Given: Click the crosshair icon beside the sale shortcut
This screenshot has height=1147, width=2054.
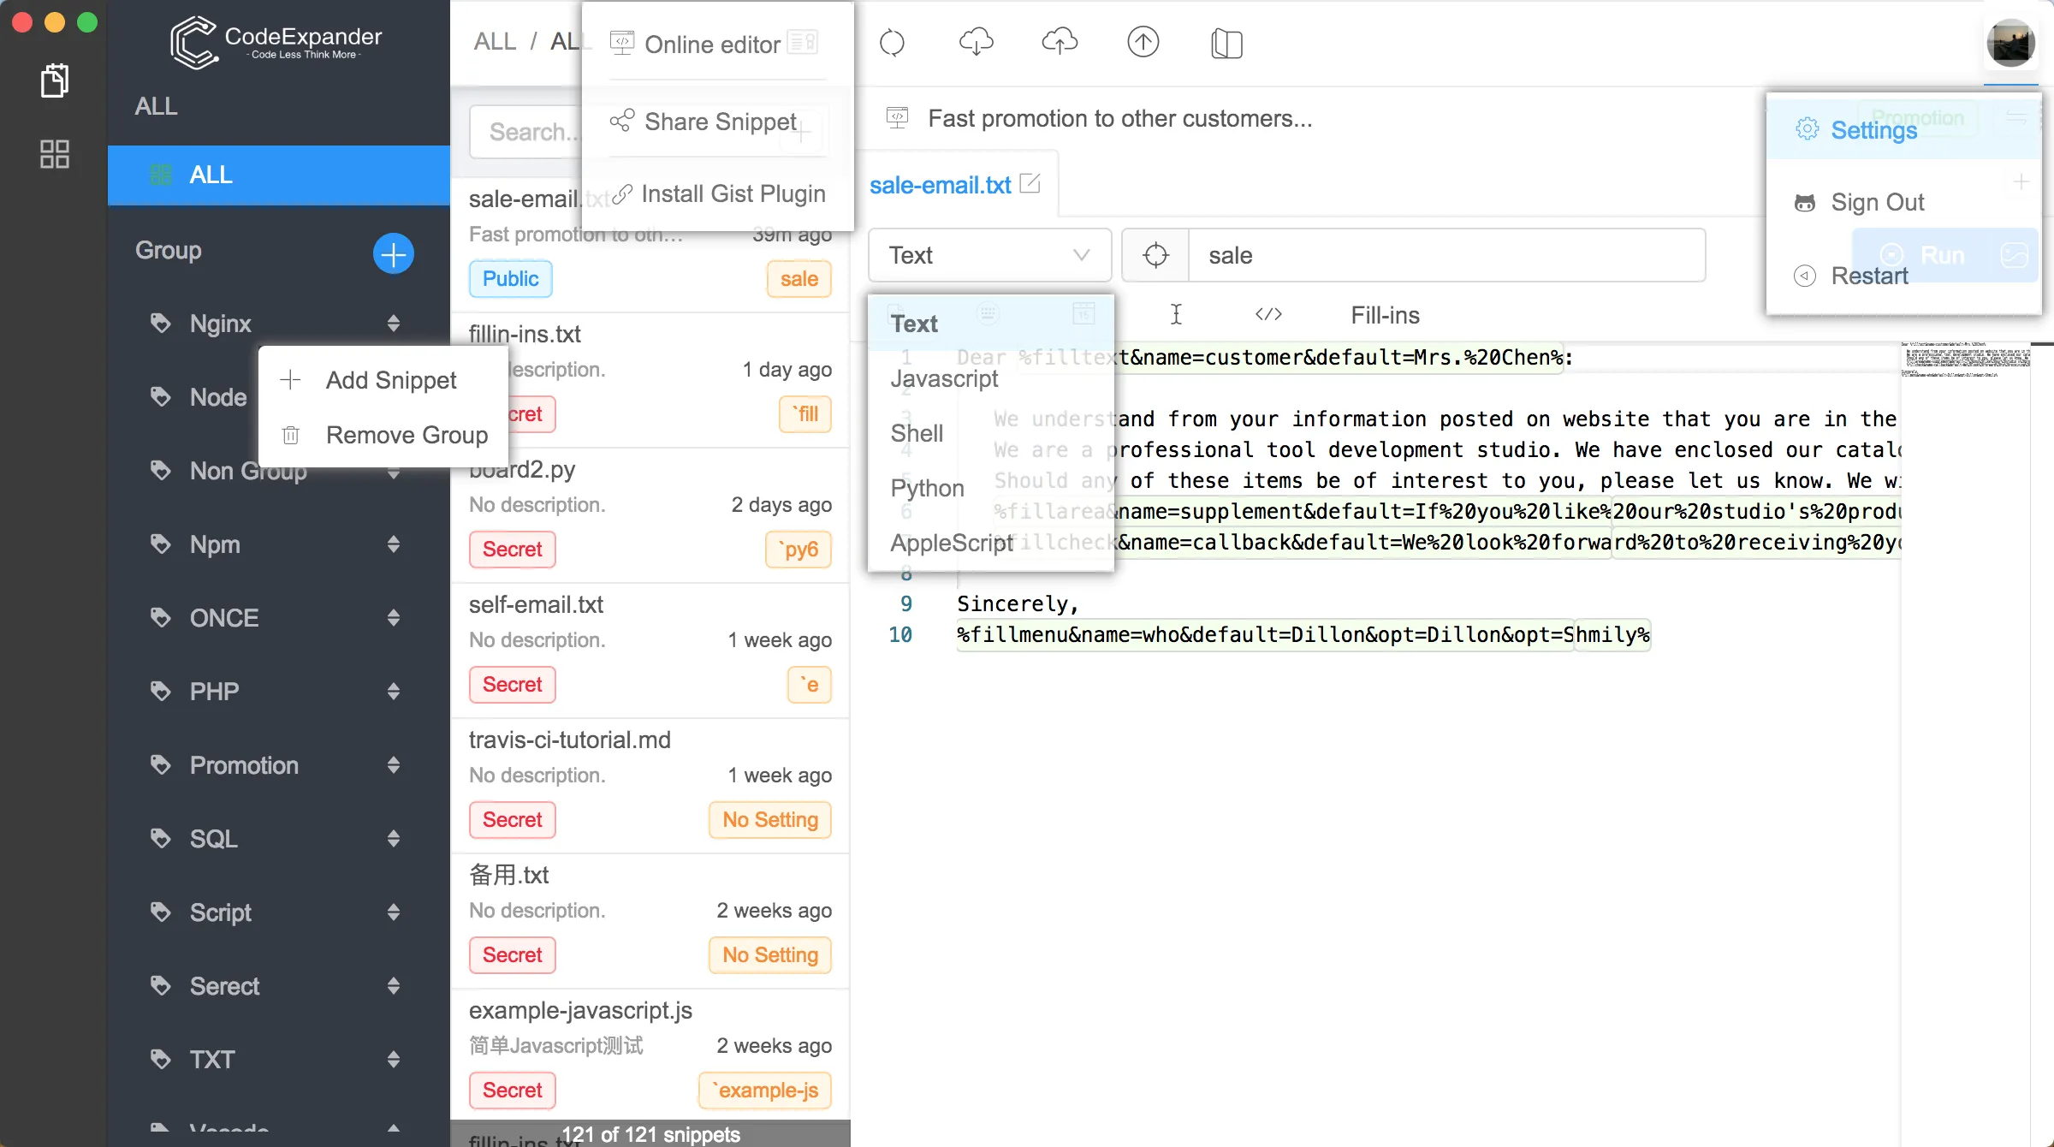Looking at the screenshot, I should click(x=1155, y=255).
